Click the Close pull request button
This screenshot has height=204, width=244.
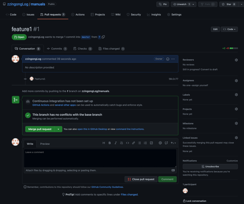click(141, 179)
